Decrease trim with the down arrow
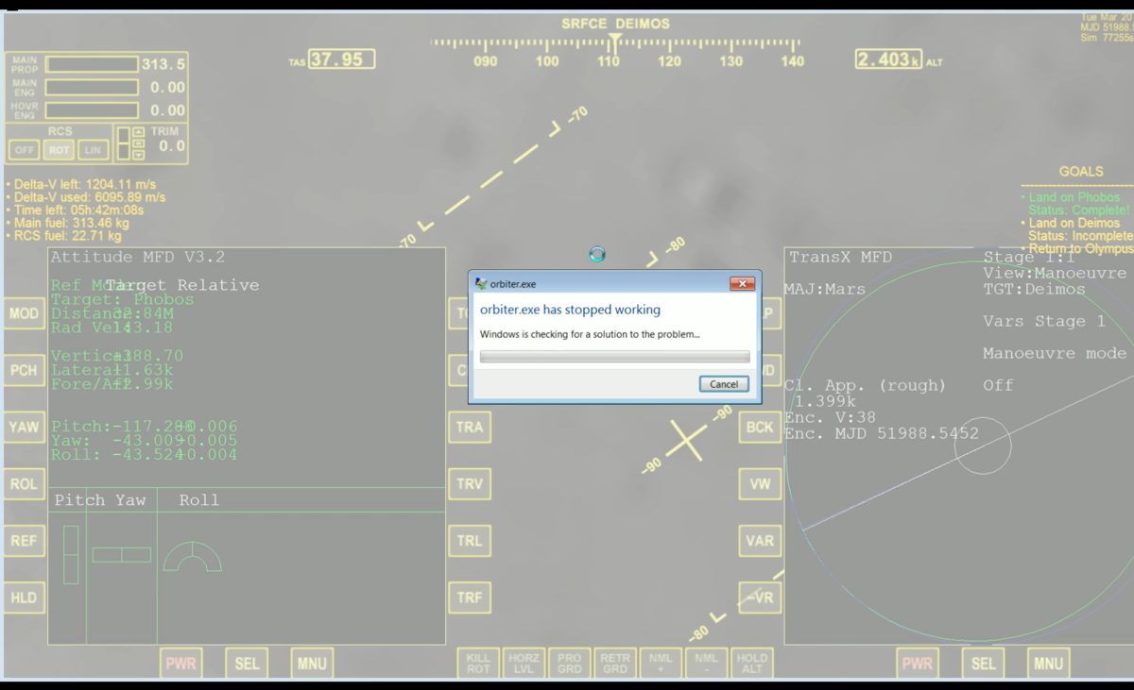 (139, 154)
